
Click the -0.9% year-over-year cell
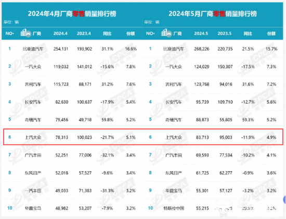pos(248,173)
